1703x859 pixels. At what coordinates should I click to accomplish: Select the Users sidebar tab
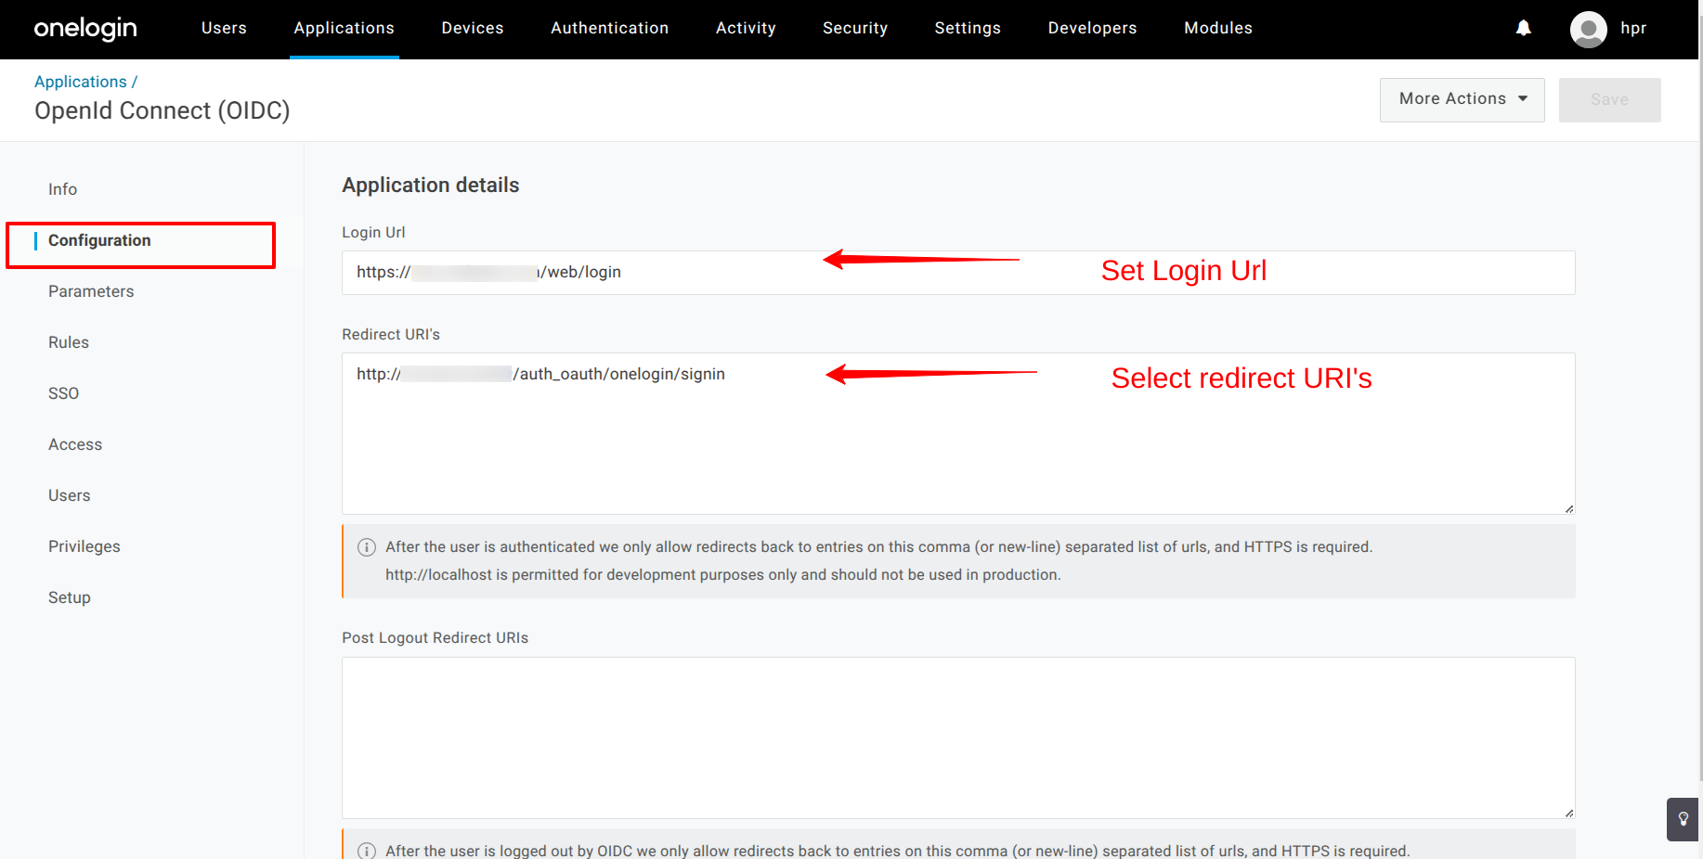tap(70, 495)
